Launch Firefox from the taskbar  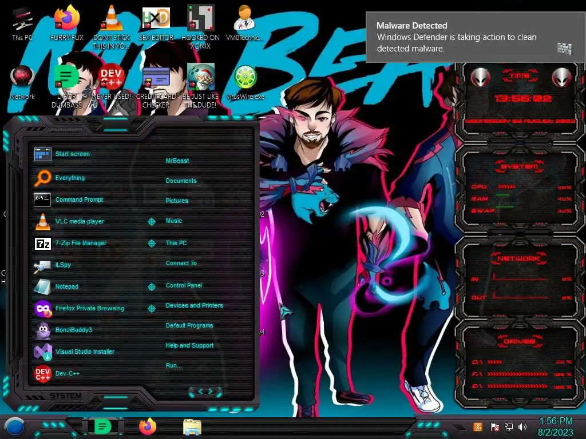coord(148,426)
